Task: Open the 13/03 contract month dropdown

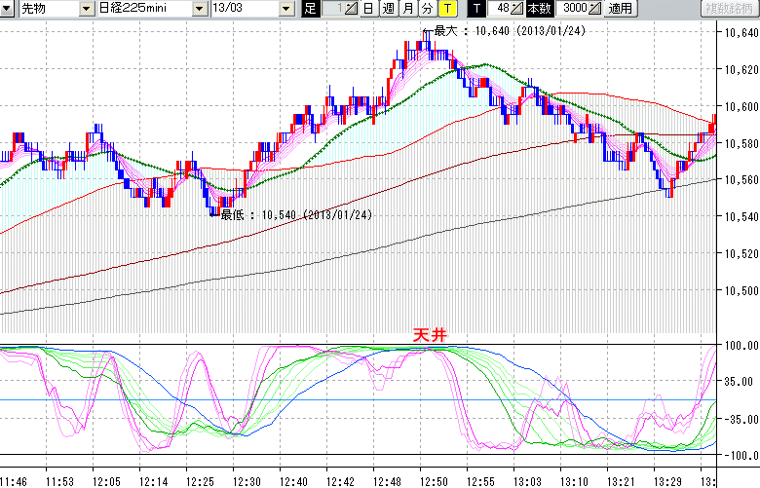Action: (x=285, y=9)
